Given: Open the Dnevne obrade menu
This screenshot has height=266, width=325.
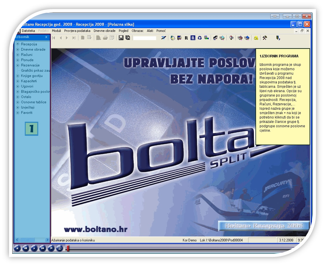Looking at the screenshot, I should (x=104, y=31).
